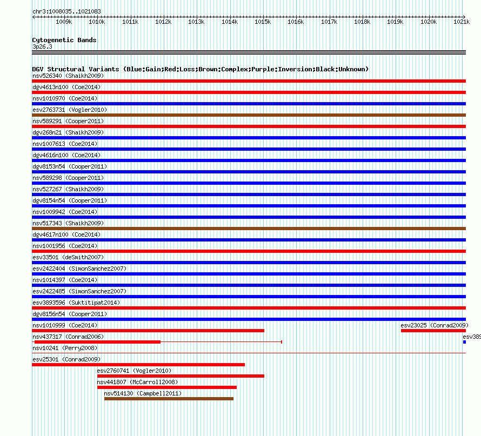Open esv25301 (Conrad2009) variant label
The image size is (481, 436).
click(x=66, y=359)
